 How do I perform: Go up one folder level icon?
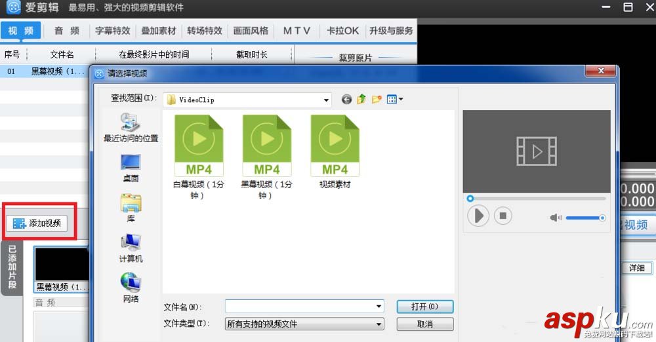click(x=361, y=99)
